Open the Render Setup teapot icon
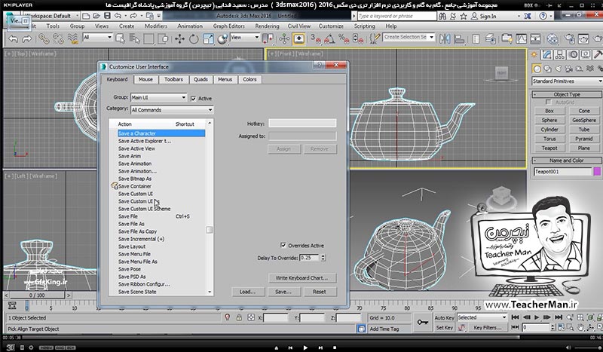The height and width of the screenshot is (352, 603). [570, 38]
